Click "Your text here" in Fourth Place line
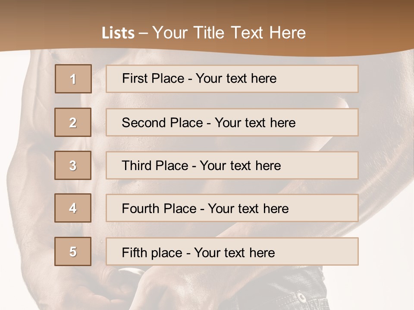The height and width of the screenshot is (310, 414). click(248, 209)
